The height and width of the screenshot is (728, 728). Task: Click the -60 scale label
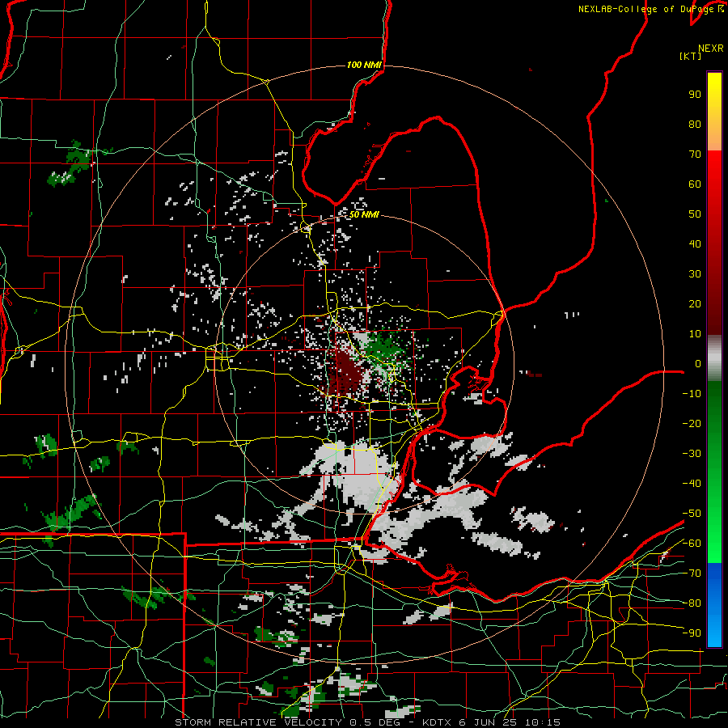[x=692, y=544]
